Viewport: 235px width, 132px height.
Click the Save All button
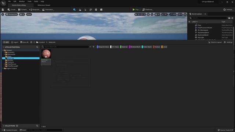(24, 42)
